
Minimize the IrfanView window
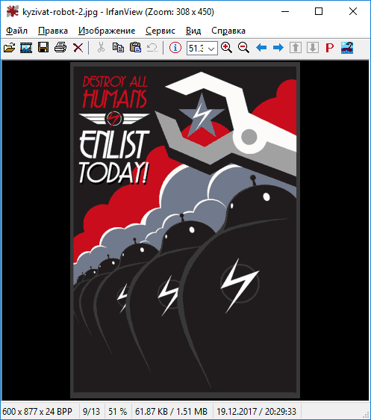pyautogui.click(x=285, y=11)
